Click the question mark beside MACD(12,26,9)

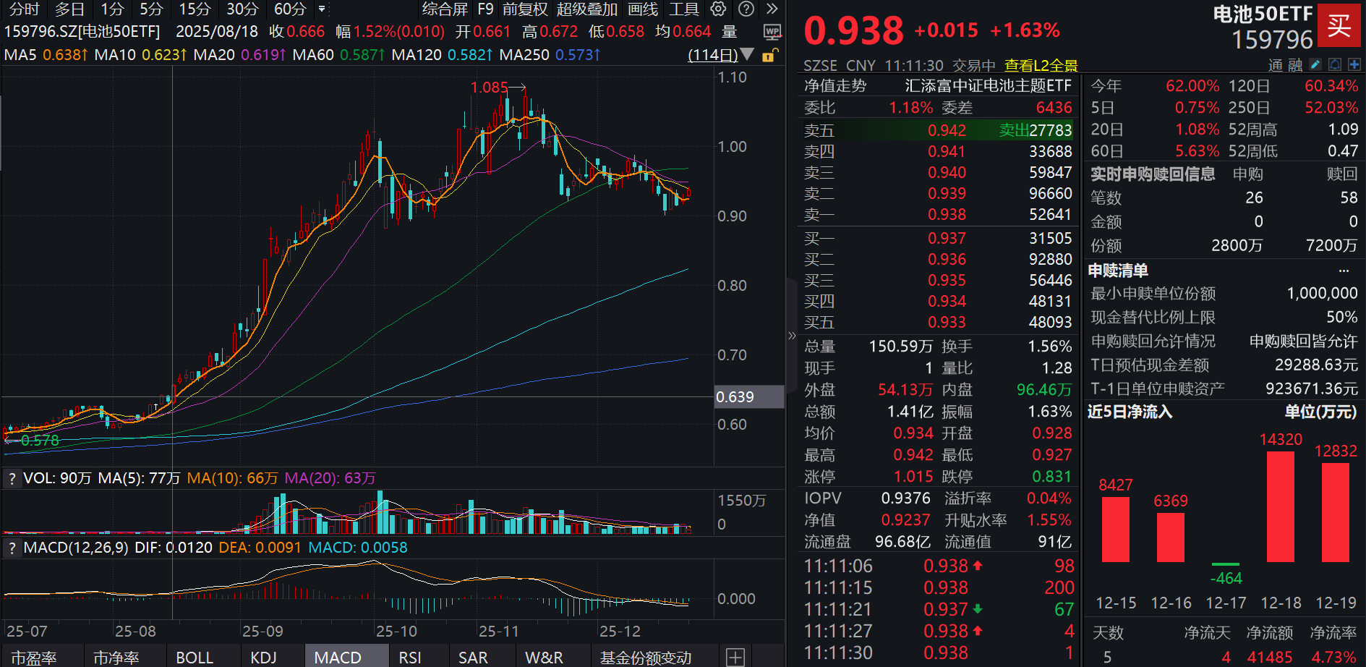pos(12,548)
